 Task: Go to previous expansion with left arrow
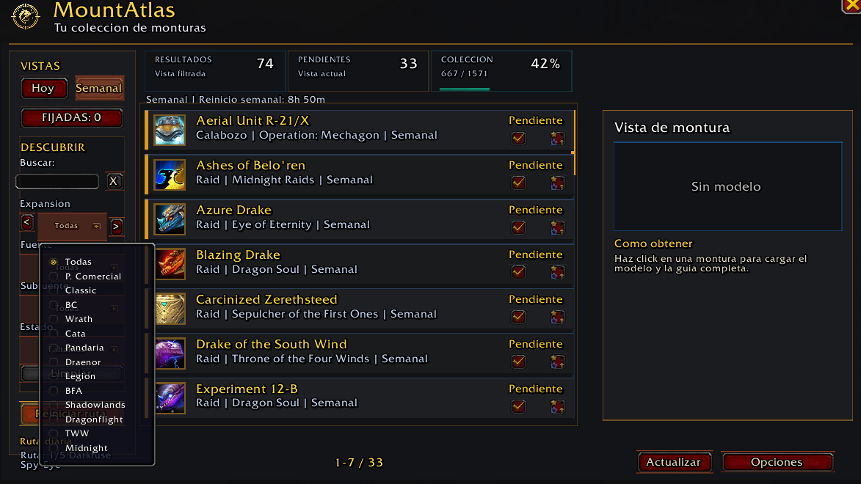click(x=27, y=223)
